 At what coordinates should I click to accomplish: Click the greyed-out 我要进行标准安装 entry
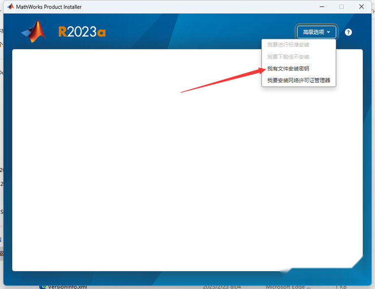point(288,45)
